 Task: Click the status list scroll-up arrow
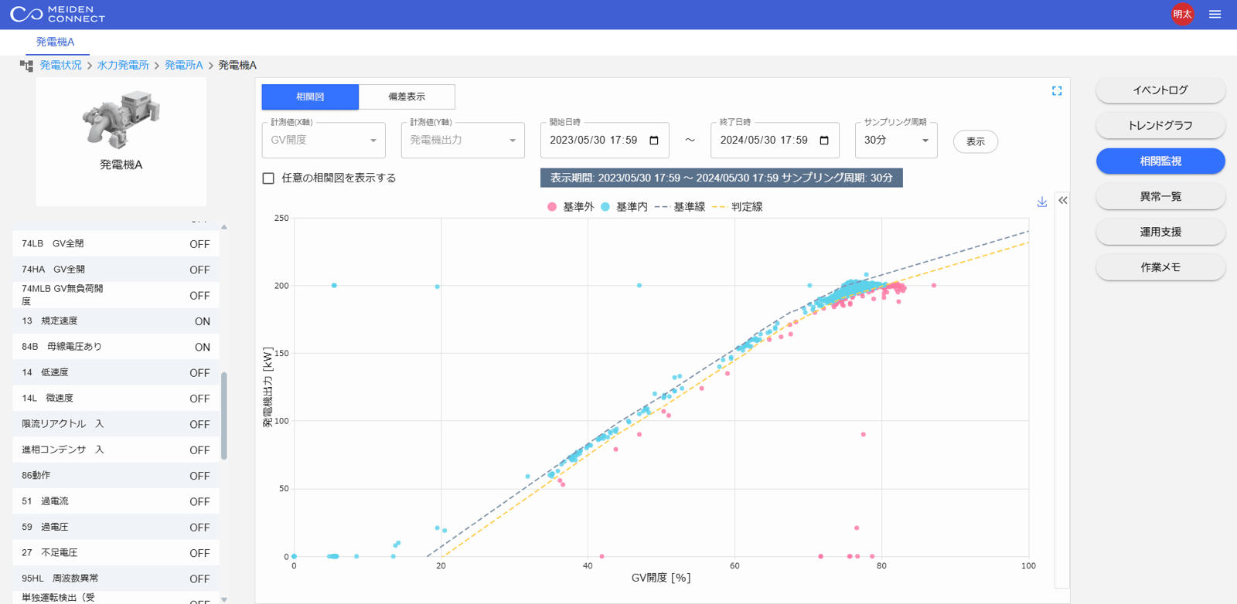point(224,227)
